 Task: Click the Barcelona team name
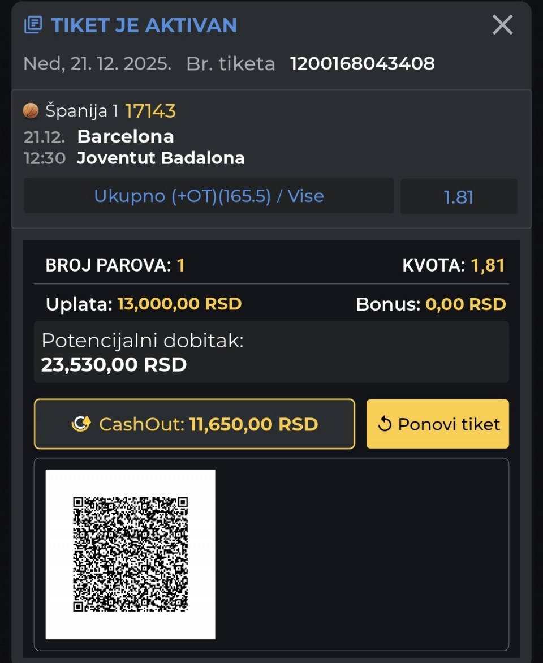[x=126, y=136]
